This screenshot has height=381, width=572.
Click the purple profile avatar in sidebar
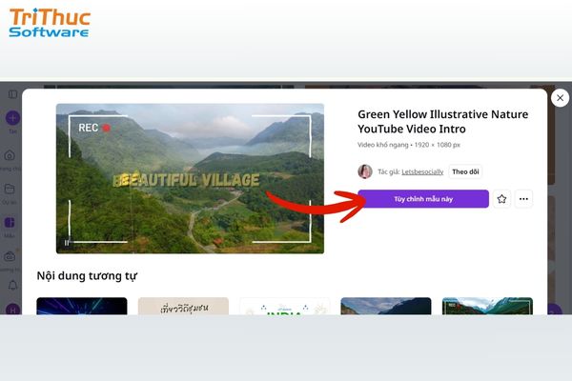coord(12,310)
